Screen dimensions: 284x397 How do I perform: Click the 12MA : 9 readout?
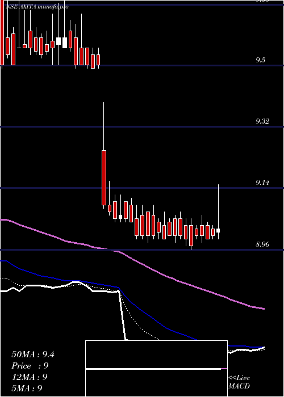pos(30,377)
